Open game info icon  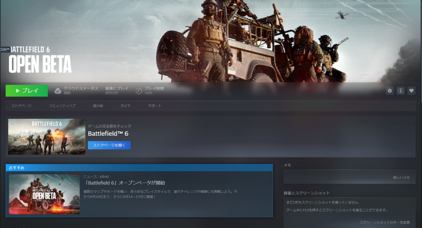[401, 91]
